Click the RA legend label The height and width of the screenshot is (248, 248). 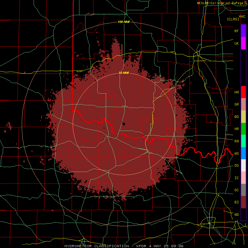236,141
